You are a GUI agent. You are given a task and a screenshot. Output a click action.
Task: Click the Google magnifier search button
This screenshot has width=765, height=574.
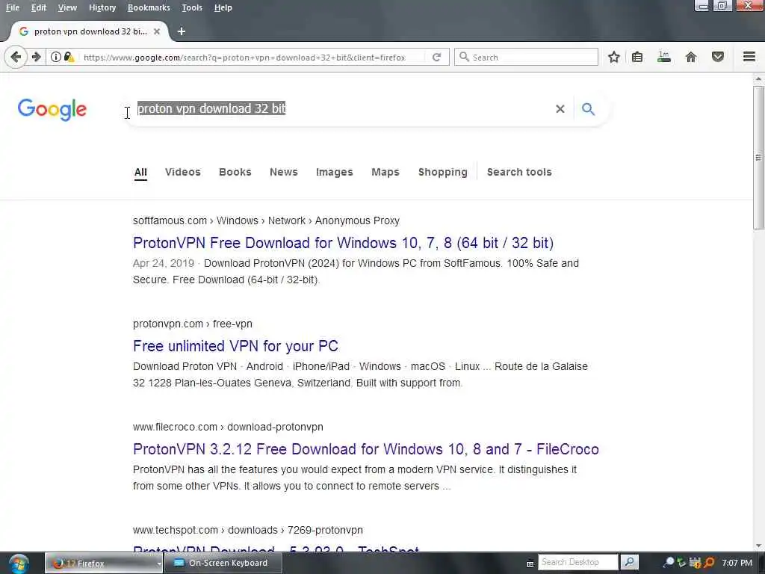(589, 109)
